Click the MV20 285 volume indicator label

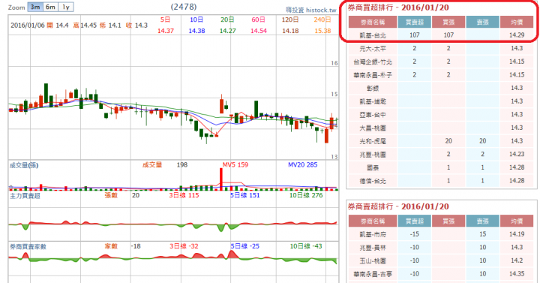[x=302, y=164]
